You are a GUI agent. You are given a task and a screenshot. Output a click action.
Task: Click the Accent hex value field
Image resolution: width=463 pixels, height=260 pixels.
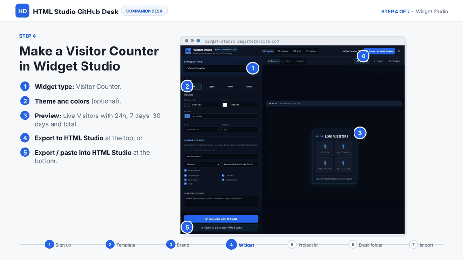tap(224, 116)
